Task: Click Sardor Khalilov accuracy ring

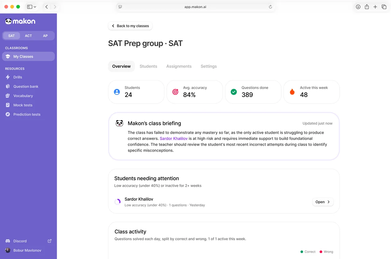Action: 117,202
